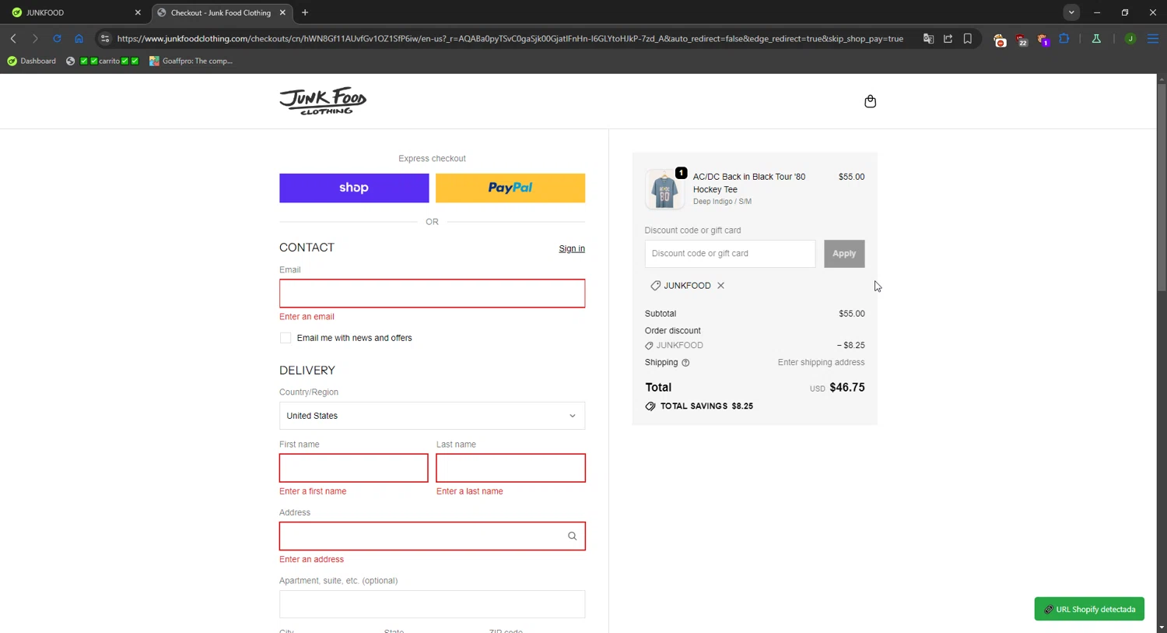Open a new browser tab

[305, 12]
